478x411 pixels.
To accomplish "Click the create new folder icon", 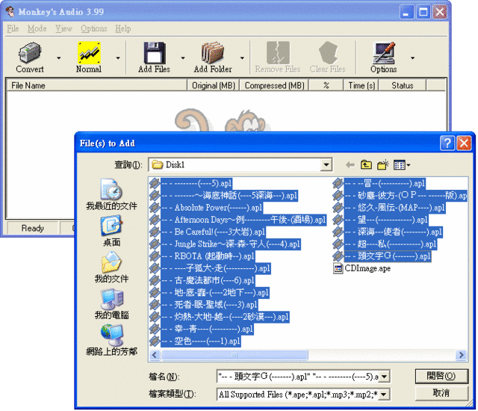I will coord(383,165).
